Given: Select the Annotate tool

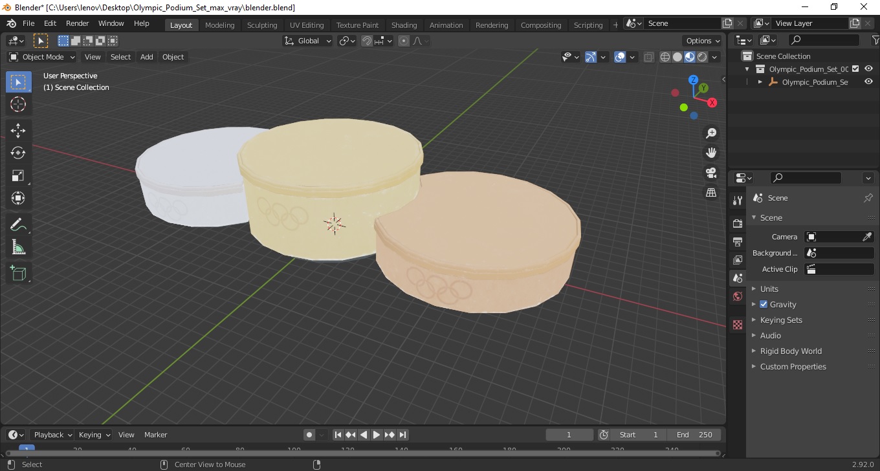Looking at the screenshot, I should tap(18, 225).
